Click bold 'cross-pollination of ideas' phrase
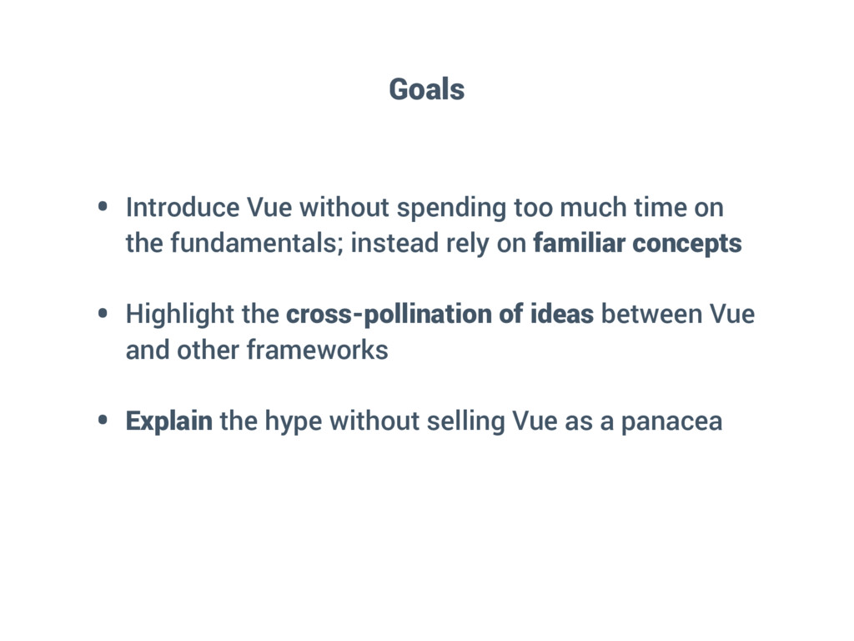This screenshot has width=854, height=641. [440, 315]
